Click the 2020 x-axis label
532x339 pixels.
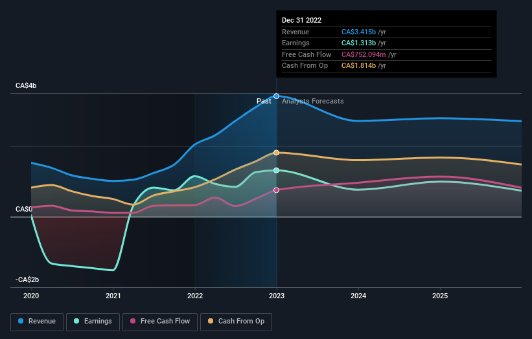pyautogui.click(x=31, y=296)
